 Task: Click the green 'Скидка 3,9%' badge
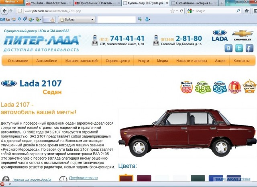point(203,88)
